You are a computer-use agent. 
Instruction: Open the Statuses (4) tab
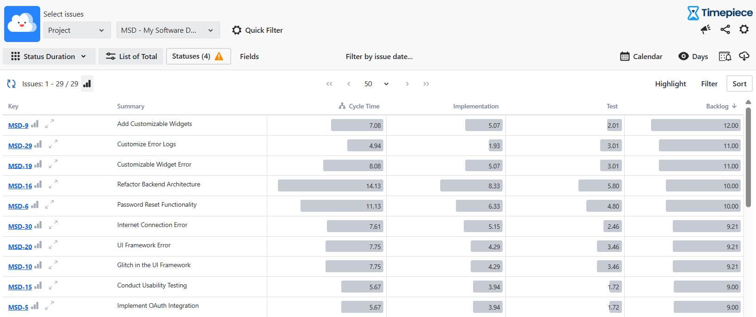(x=198, y=56)
